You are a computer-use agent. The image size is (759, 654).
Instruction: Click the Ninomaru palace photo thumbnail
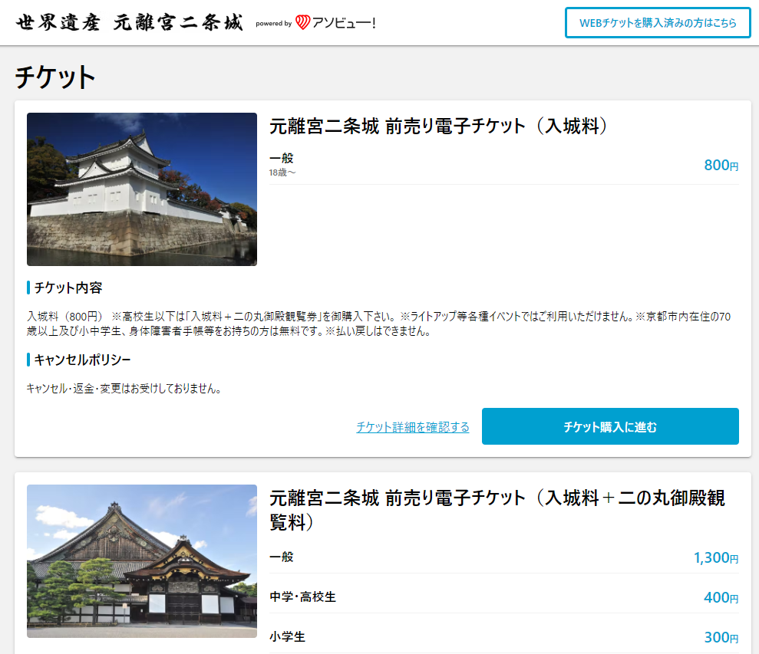click(142, 561)
